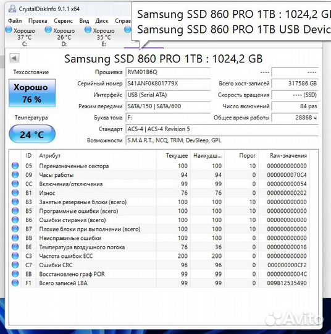The width and height of the screenshot is (331, 334).
Task: Click status circle for Износ row
Action: click(x=15, y=193)
